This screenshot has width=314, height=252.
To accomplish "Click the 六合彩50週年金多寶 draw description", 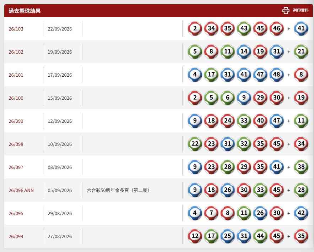I will tap(118, 190).
